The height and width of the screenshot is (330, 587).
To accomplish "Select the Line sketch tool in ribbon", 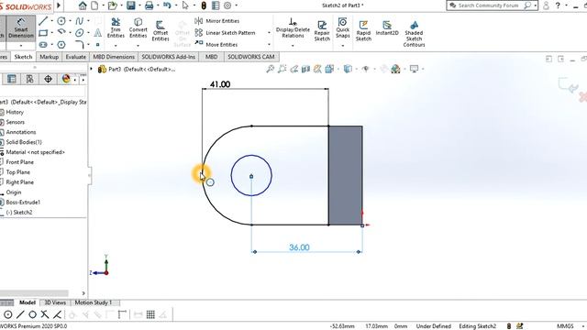I will [x=43, y=21].
